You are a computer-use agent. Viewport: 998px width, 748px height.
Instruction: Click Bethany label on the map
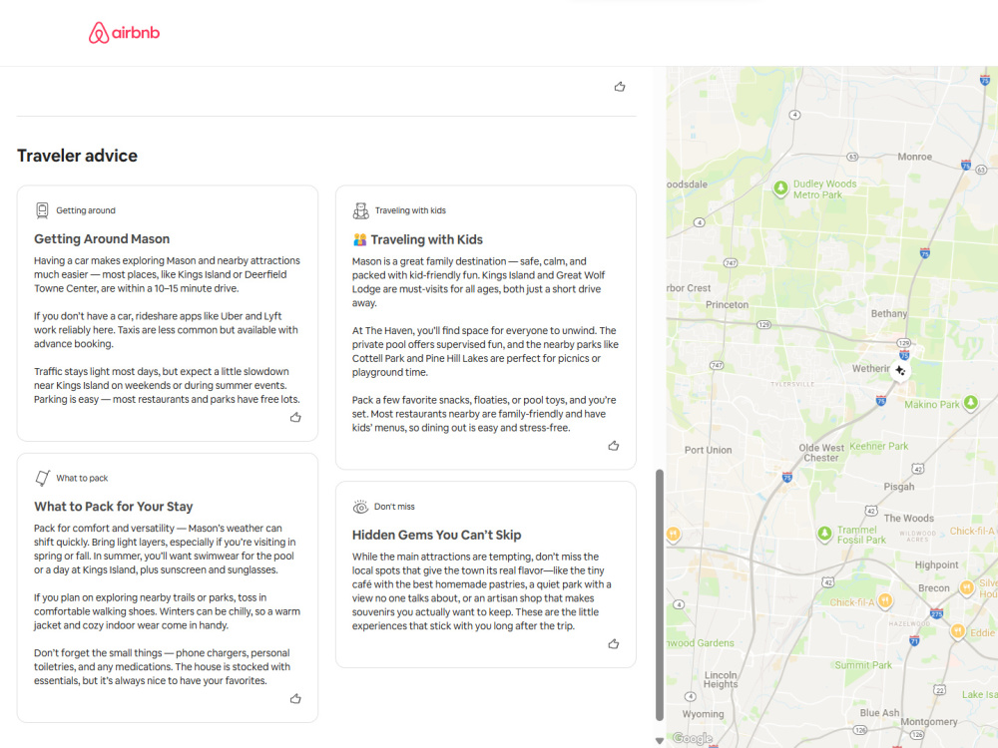(x=889, y=314)
